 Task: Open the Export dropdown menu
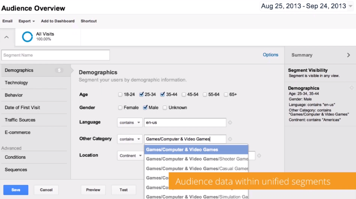(27, 21)
